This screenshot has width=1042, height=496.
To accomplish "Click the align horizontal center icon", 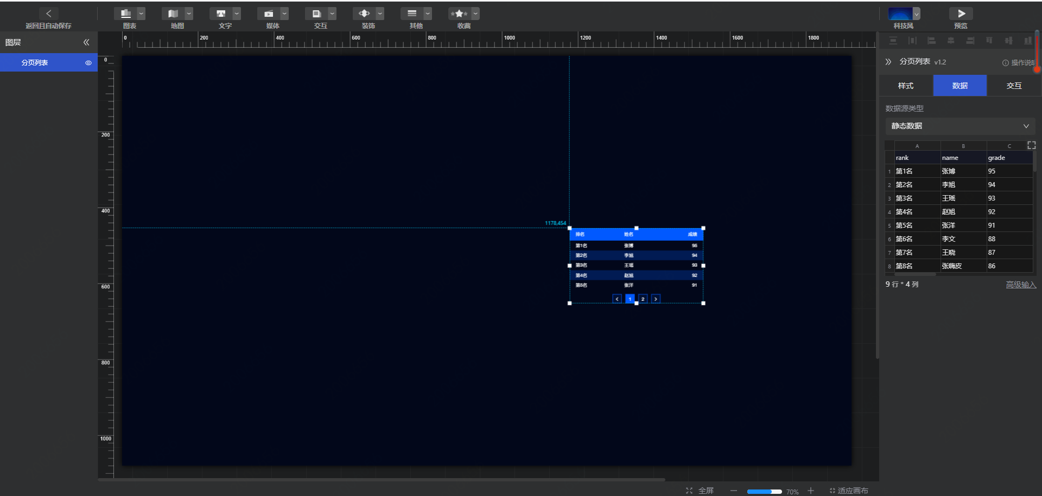I will click(x=951, y=41).
